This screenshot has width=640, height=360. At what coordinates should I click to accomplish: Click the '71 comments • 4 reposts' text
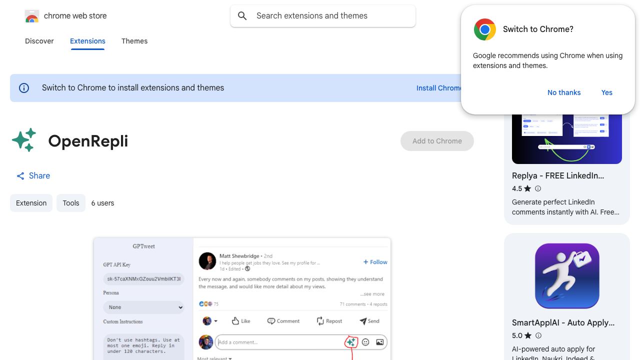click(x=363, y=304)
